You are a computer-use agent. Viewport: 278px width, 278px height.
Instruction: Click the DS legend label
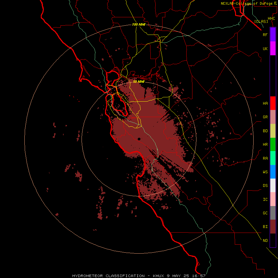[x=265, y=186]
